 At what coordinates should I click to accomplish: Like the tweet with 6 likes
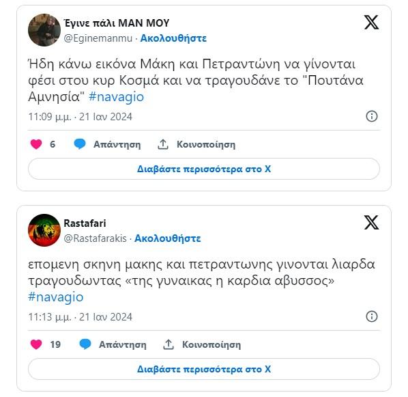pyautogui.click(x=36, y=144)
